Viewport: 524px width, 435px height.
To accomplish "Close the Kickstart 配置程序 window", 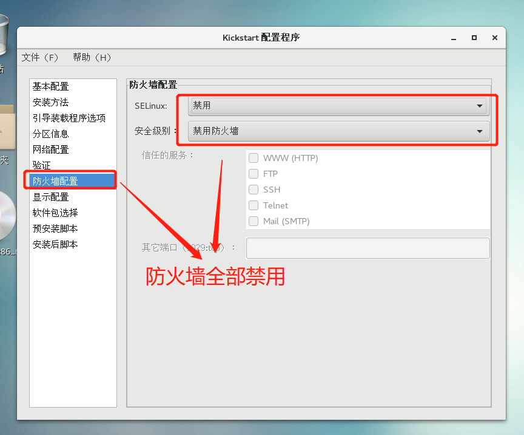I will coord(495,38).
